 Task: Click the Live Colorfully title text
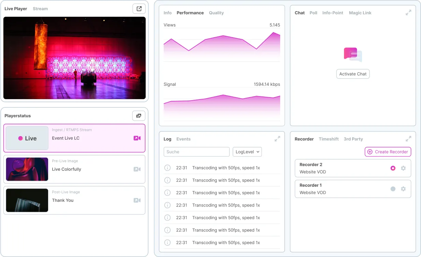click(x=66, y=169)
